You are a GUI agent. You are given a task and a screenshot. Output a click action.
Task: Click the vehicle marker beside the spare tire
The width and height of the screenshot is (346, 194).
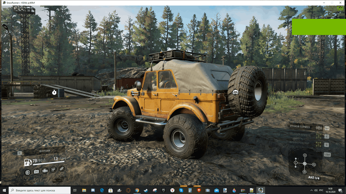(x=235, y=92)
